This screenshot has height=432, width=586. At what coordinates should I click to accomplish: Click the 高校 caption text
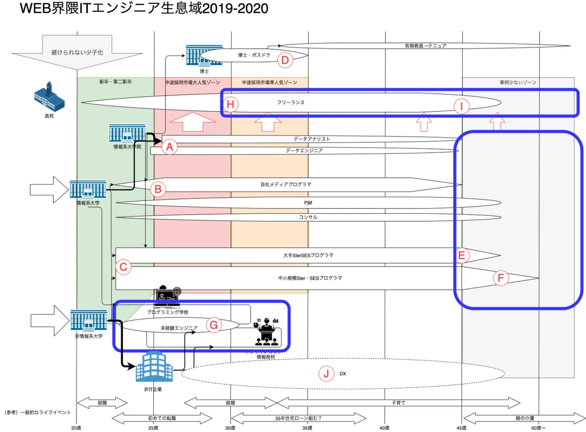[x=49, y=117]
